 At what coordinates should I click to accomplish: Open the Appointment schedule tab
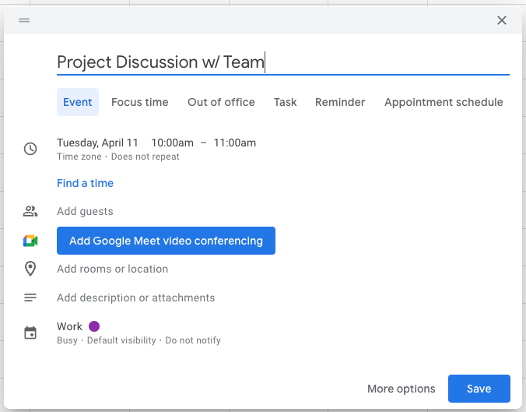click(444, 102)
